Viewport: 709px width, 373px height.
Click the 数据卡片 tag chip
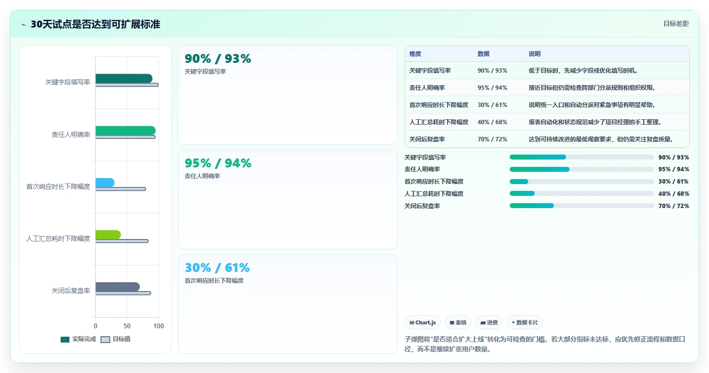point(525,322)
